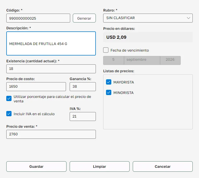Viewport: 199px width, 178px height.
Task: Click the Código field with 990000000025
Action: coord(38,18)
